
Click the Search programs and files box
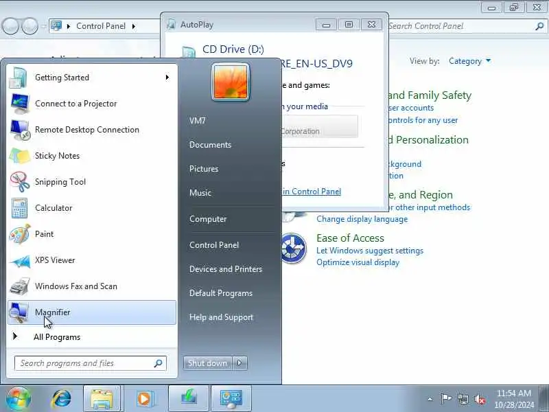coord(91,363)
